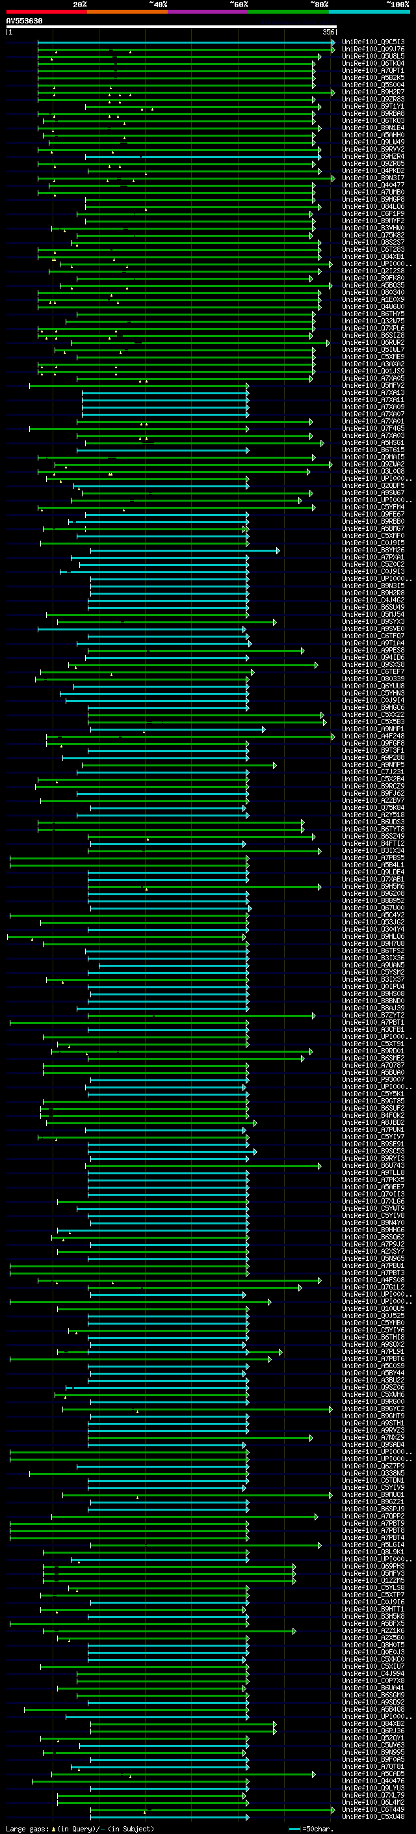Click the cyan alignment bar for B8YM26
Image resolution: width=416 pixels, height=1834 pixels.
185,550
